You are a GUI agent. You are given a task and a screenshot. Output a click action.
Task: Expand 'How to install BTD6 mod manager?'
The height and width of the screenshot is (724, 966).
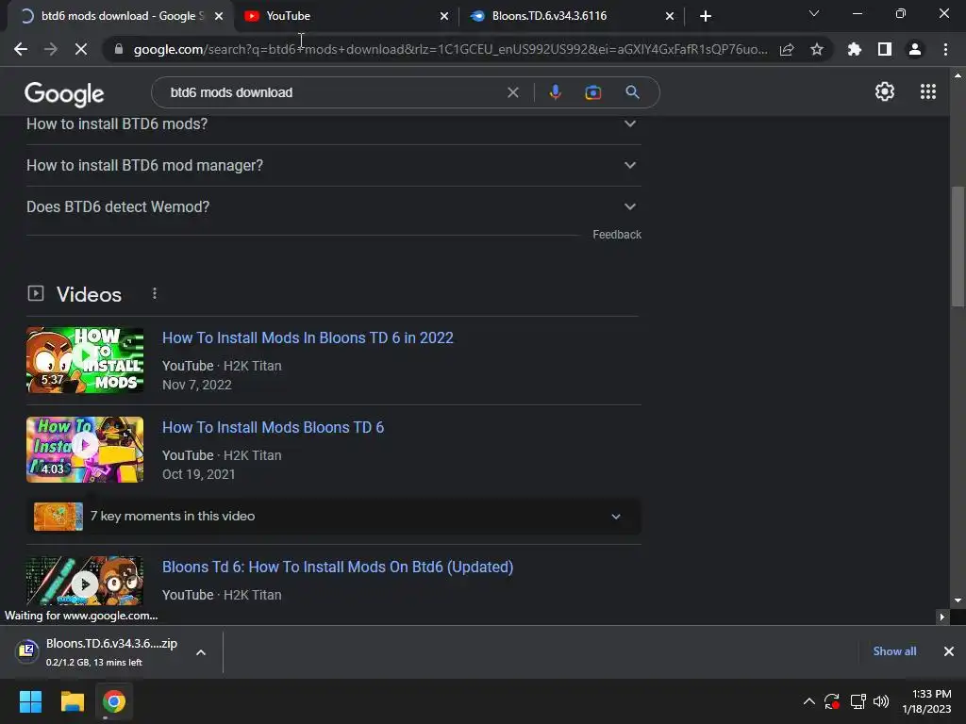[333, 166]
